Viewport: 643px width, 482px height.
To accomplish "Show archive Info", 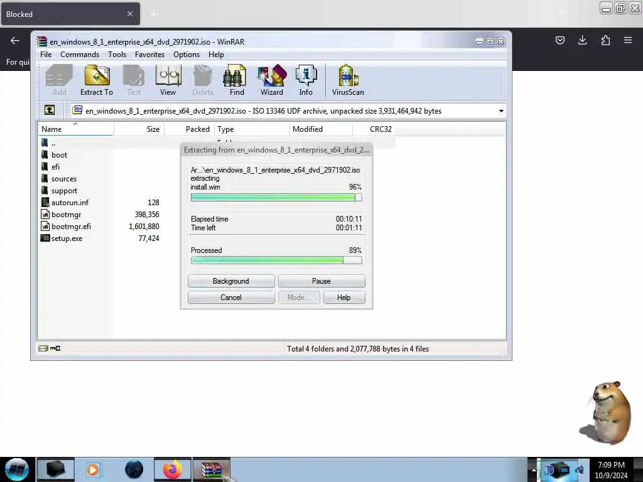I will [x=306, y=80].
